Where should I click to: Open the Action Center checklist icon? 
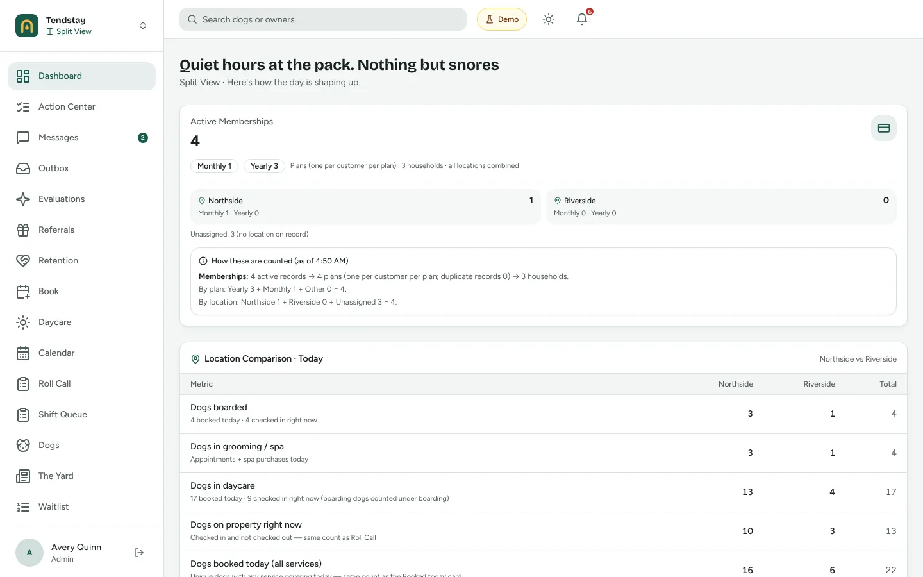[x=23, y=107]
